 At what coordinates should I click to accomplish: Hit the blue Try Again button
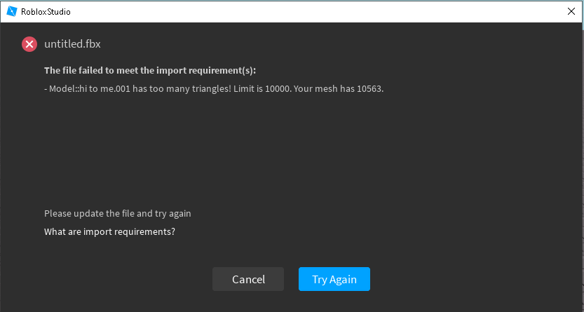334,279
